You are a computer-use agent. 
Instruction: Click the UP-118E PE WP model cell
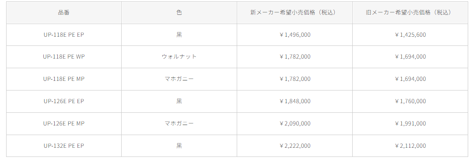pos(64,57)
